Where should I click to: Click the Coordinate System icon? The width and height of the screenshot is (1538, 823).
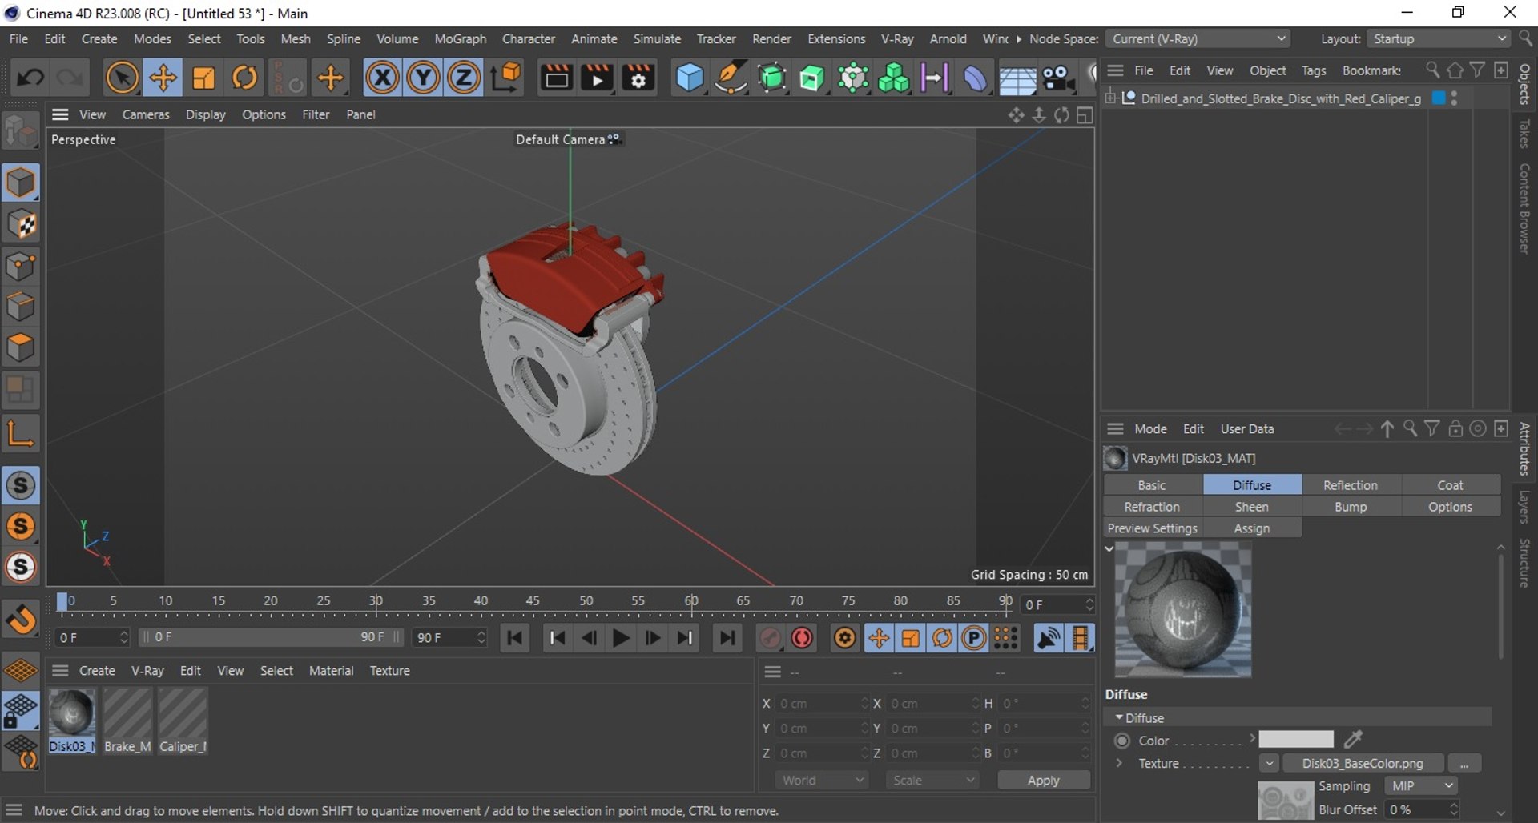pos(505,78)
